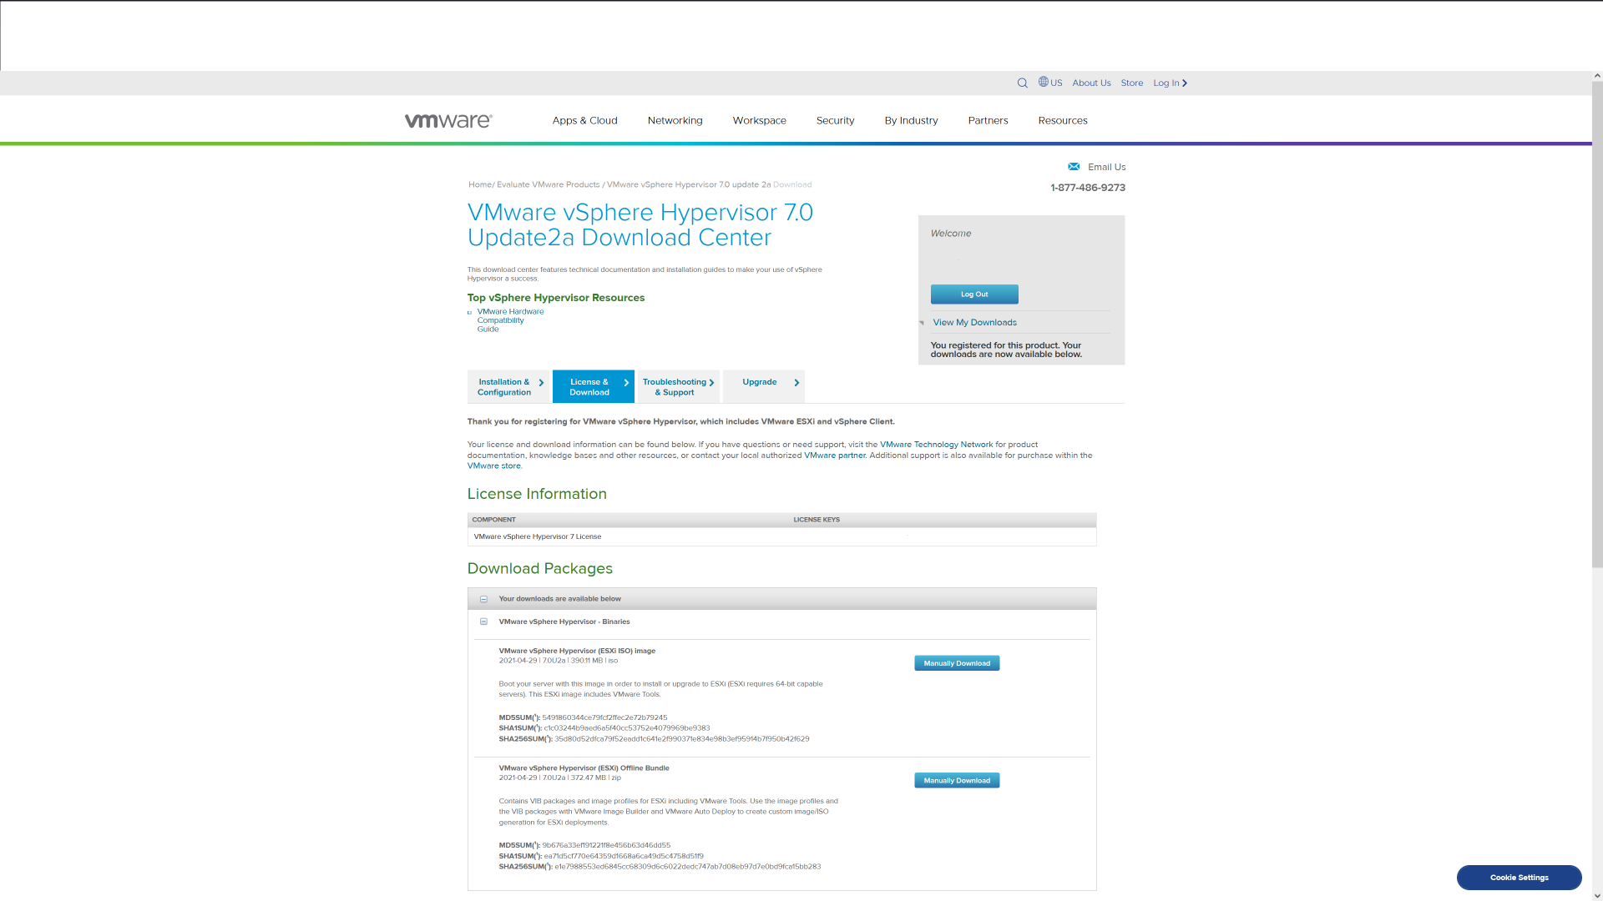
Task: Switch to the Upgrade tab
Action: [x=763, y=386]
